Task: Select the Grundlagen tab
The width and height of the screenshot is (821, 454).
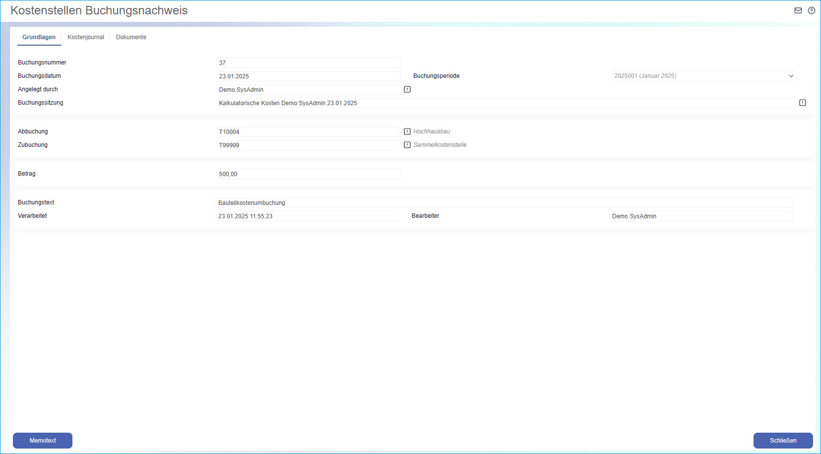Action: point(39,37)
